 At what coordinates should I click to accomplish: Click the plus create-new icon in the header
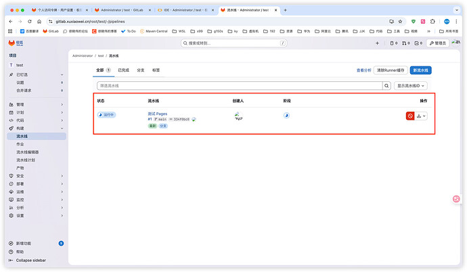[x=378, y=43]
